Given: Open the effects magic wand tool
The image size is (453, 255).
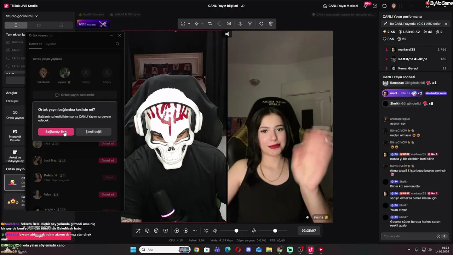Looking at the screenshot, I should pyautogui.click(x=138, y=231).
